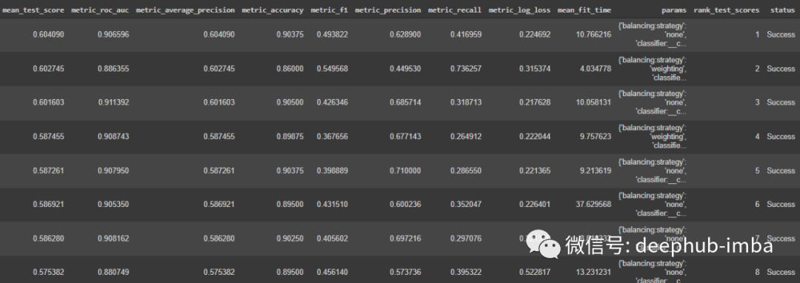Click log_loss value 0.315374
The image size is (800, 283).
point(536,69)
